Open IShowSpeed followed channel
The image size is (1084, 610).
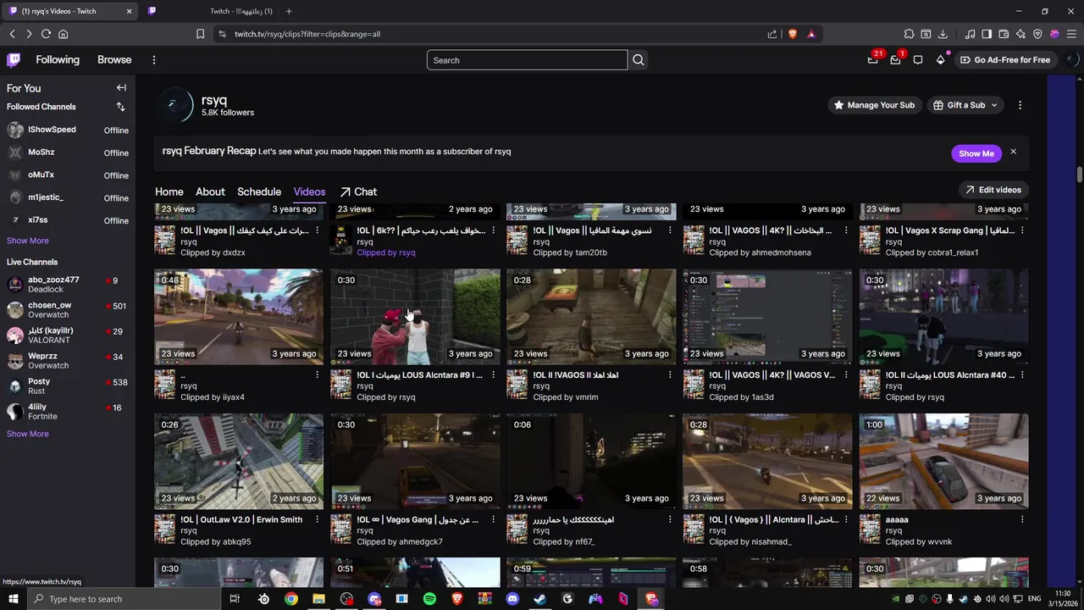68,130
